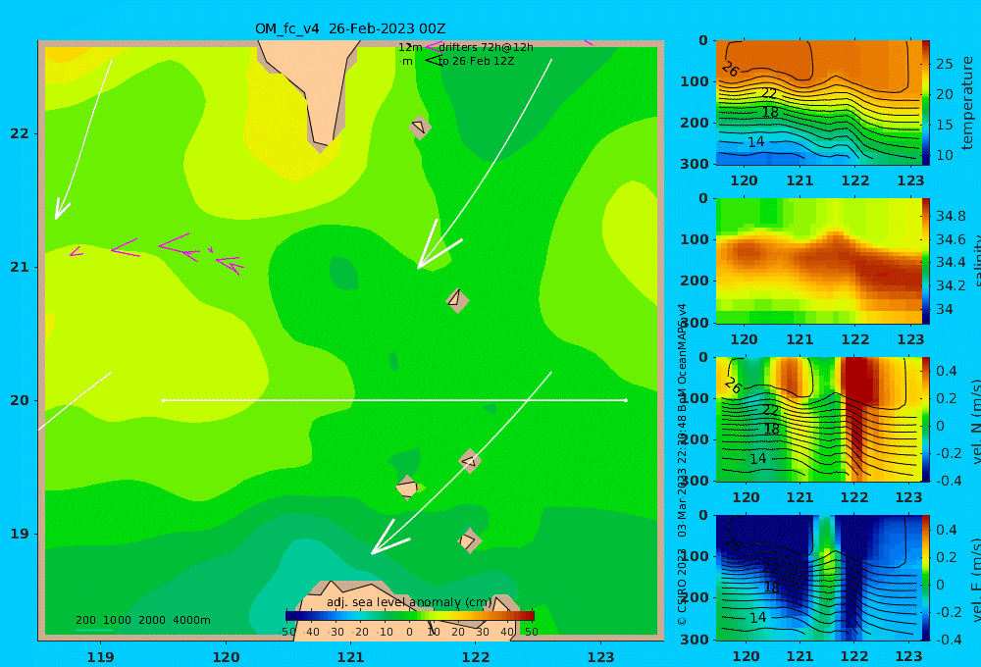The width and height of the screenshot is (981, 667).
Task: Click the white horizontal section line at 20°N
Action: coord(394,400)
